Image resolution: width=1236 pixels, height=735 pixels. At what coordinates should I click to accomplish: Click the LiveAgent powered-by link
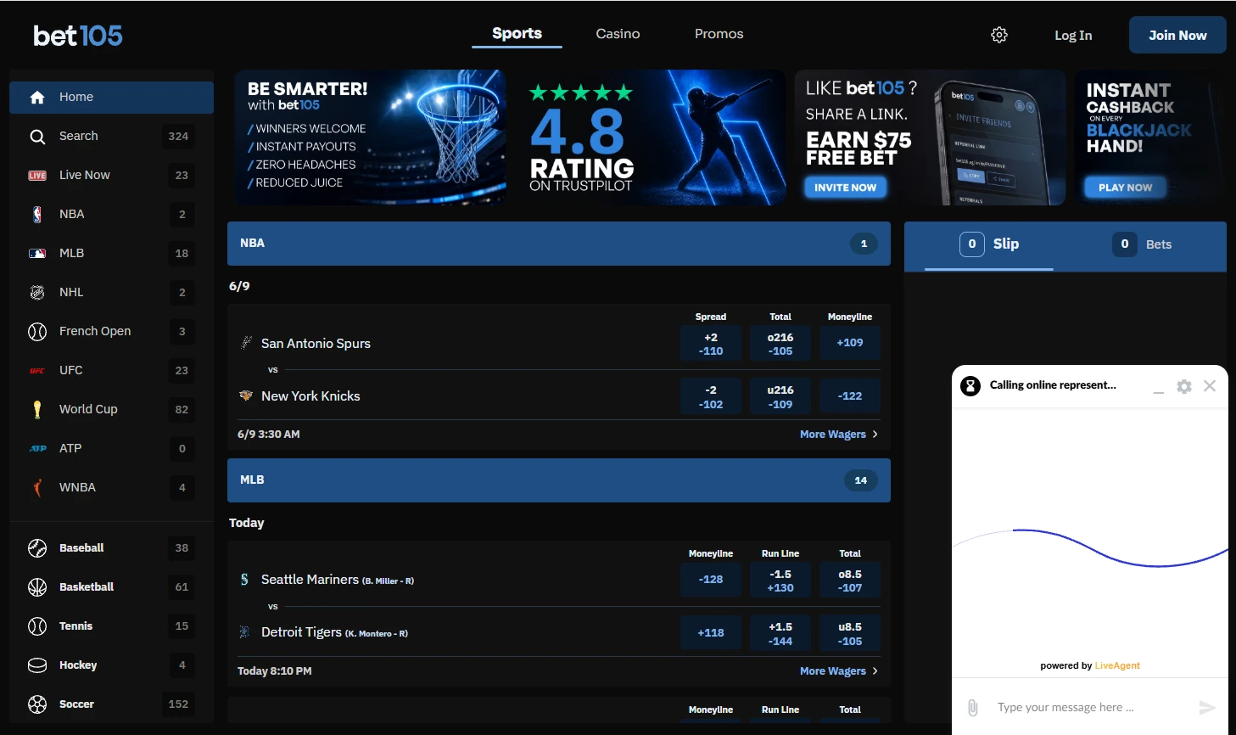pos(1117,666)
